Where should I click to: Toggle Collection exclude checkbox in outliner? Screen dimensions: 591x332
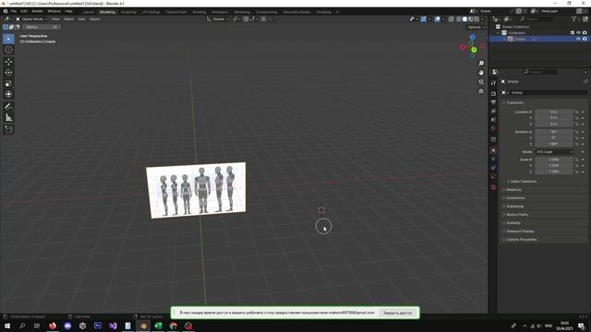pyautogui.click(x=573, y=33)
